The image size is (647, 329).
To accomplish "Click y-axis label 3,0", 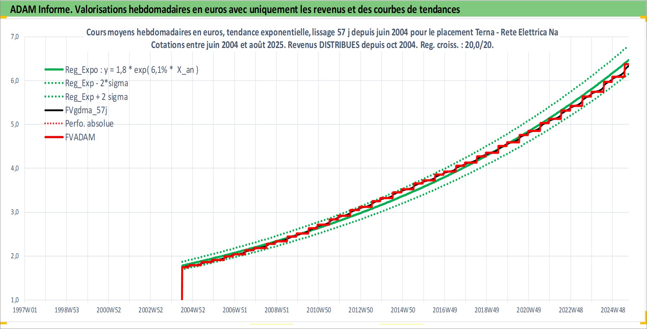I will [x=15, y=212].
